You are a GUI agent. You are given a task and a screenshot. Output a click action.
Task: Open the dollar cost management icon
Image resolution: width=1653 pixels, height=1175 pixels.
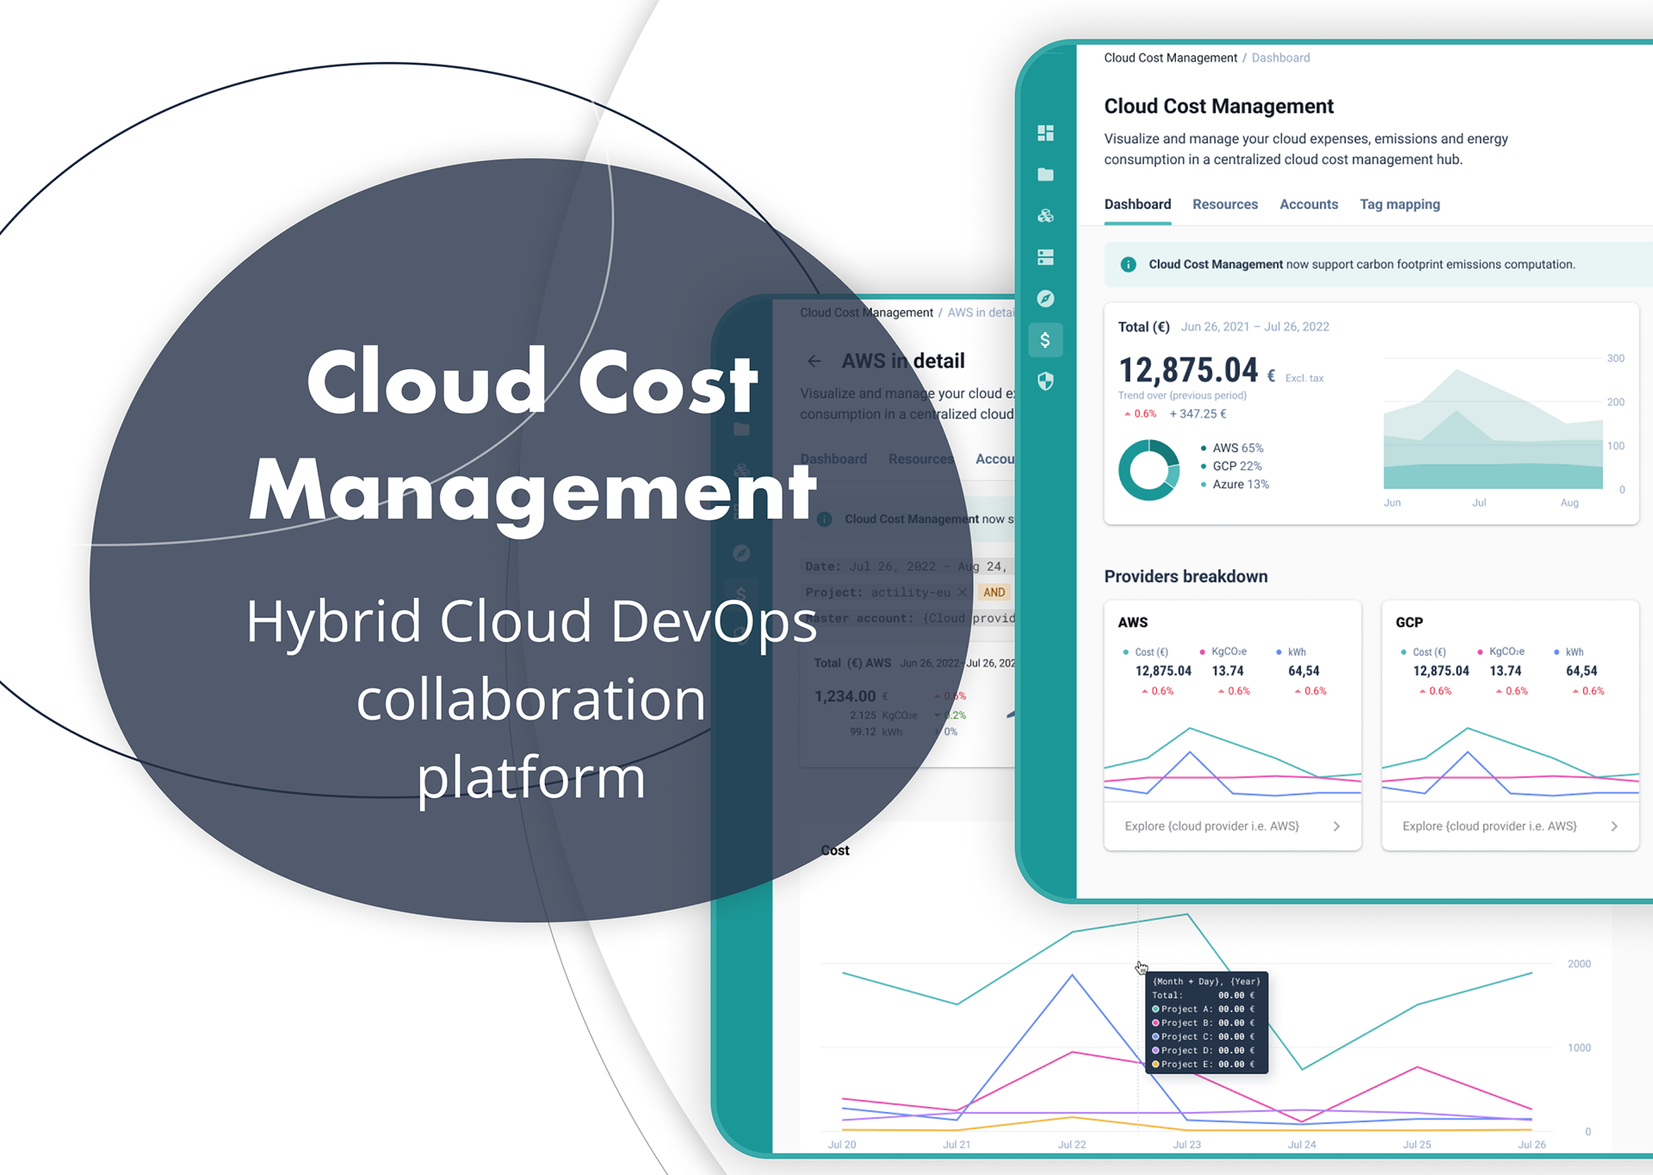tap(1045, 340)
